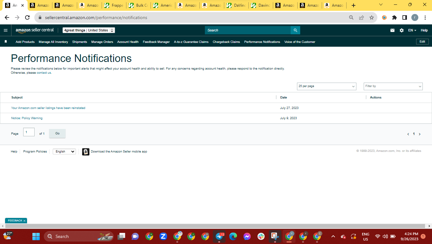Open the Notice: Policy Warning notification
The image size is (432, 244).
click(27, 118)
